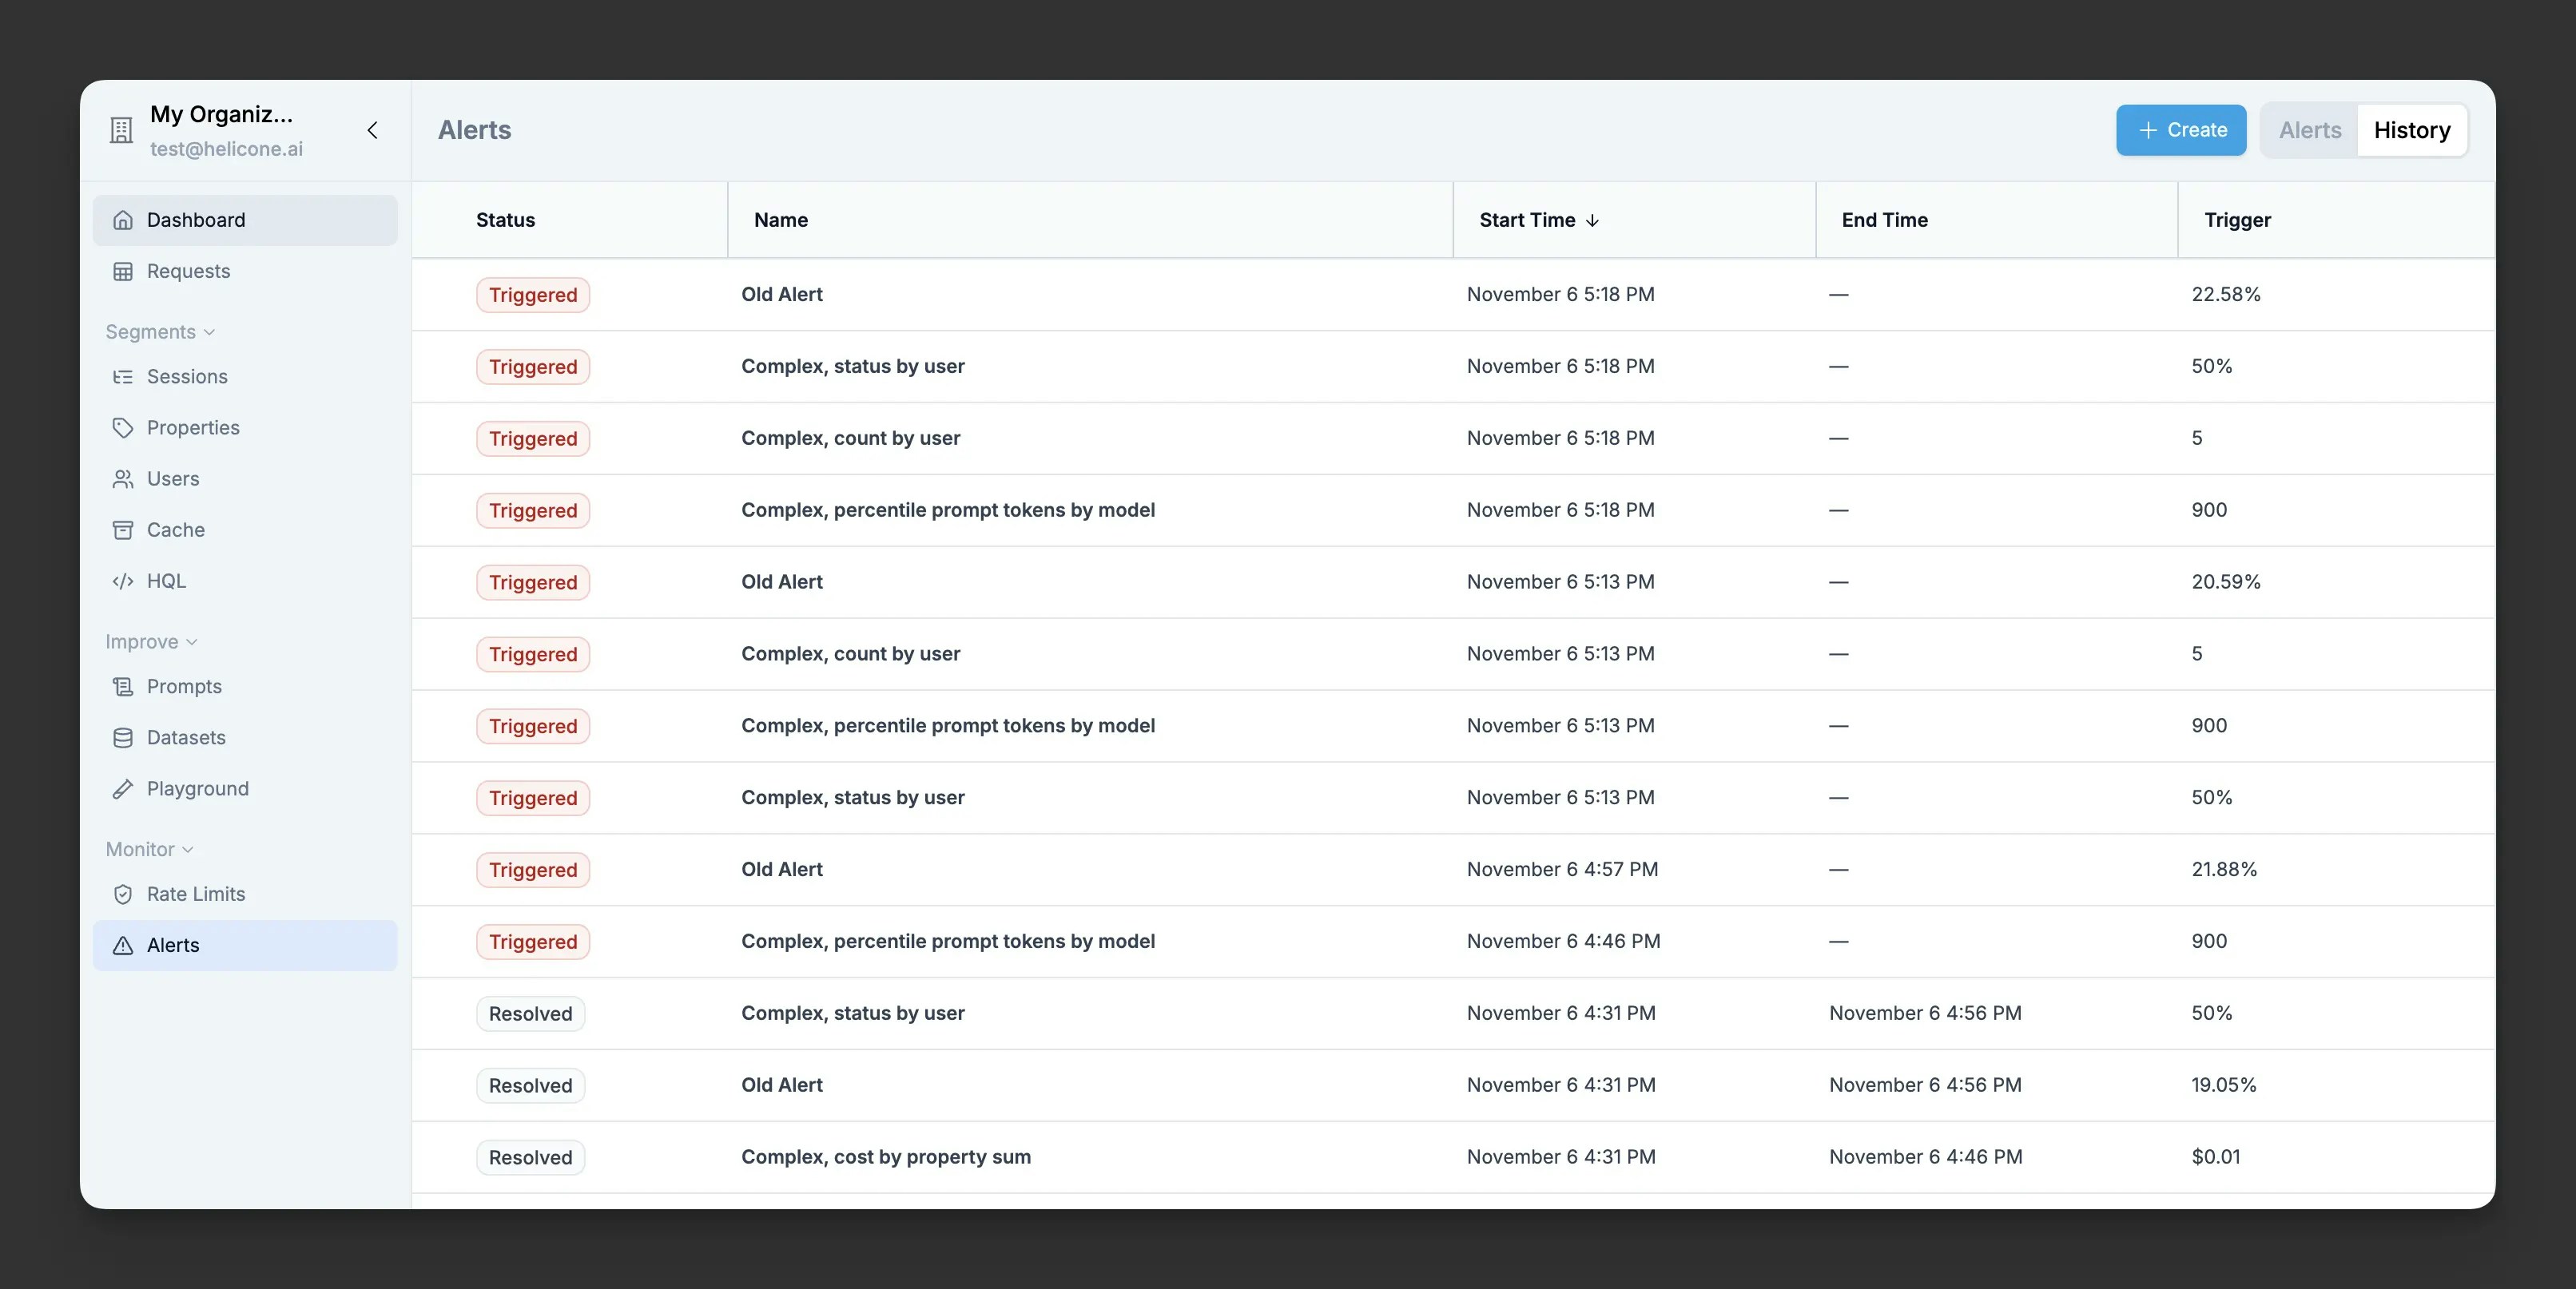Select Sessions under Segments

coord(187,377)
